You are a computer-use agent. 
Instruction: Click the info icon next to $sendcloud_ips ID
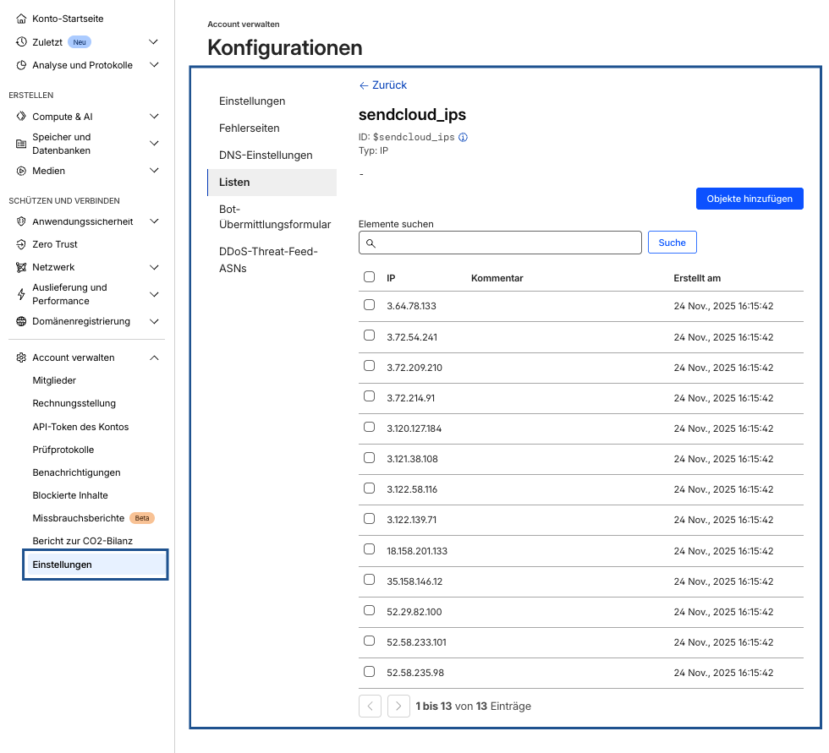(464, 137)
